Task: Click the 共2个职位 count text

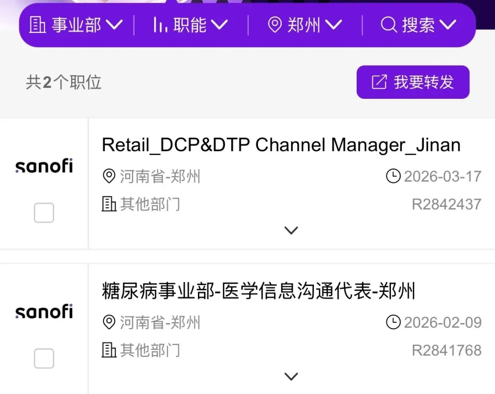Action: [x=63, y=82]
